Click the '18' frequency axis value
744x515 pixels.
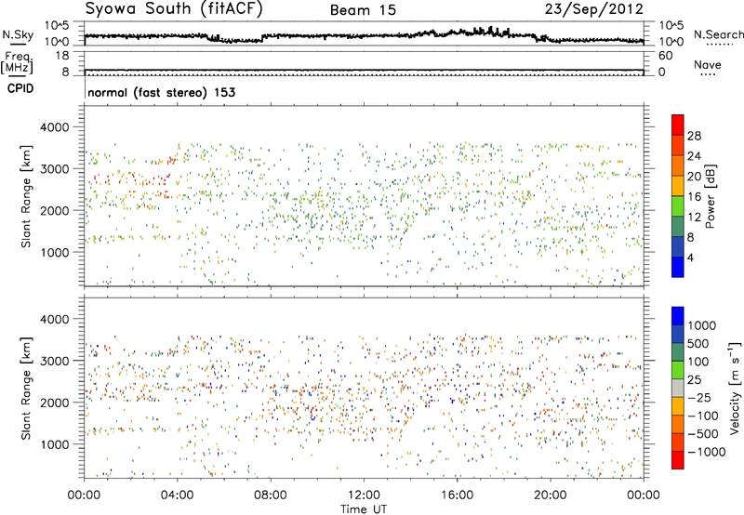62,56
